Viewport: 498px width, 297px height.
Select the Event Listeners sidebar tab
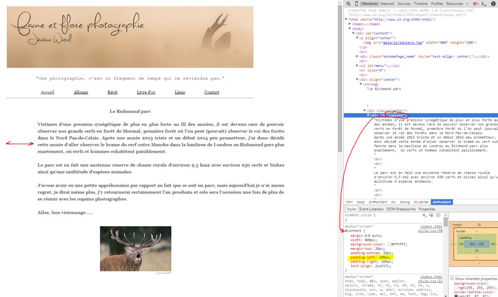click(371, 209)
